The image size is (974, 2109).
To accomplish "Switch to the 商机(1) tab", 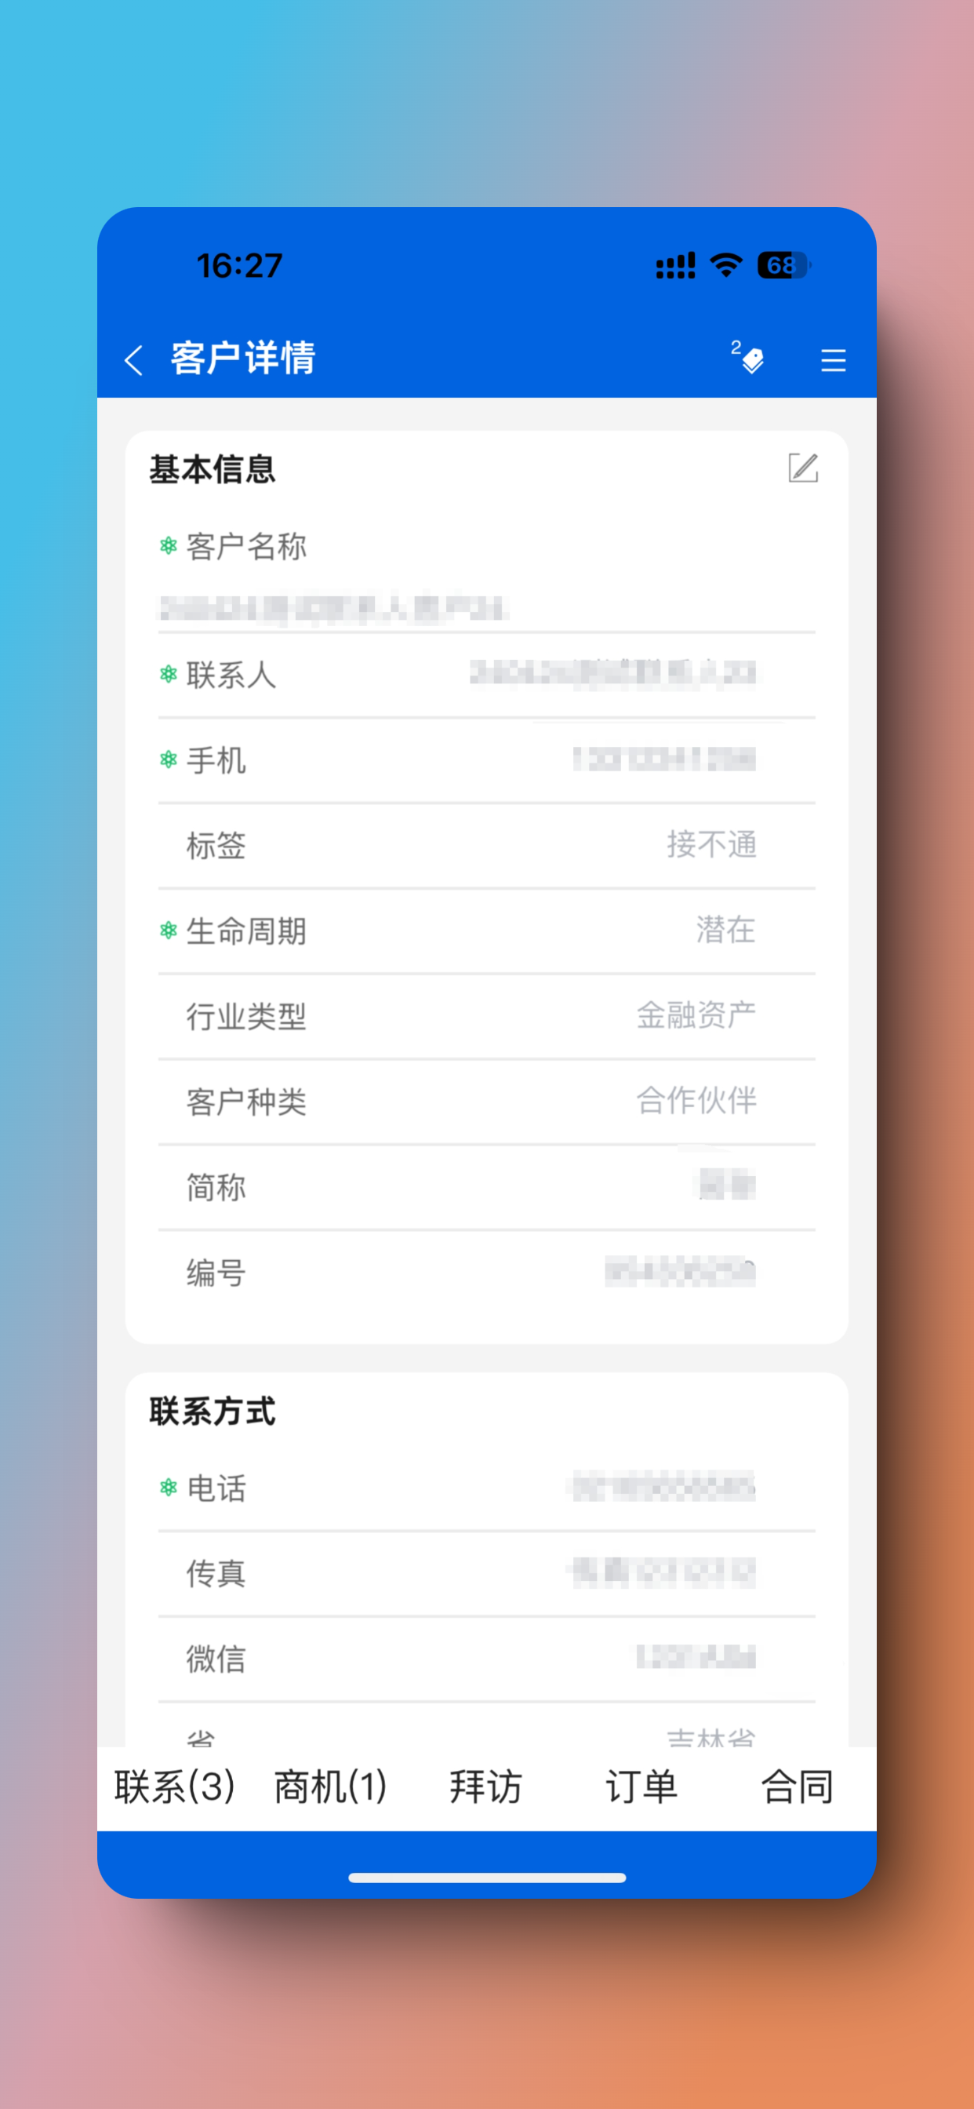I will coord(331,1787).
